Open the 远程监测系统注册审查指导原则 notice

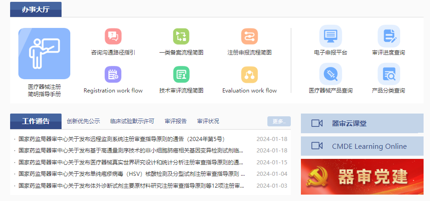pos(122,139)
